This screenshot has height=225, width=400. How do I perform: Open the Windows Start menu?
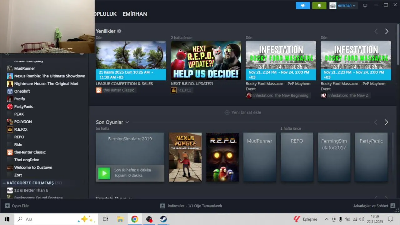tap(7, 219)
